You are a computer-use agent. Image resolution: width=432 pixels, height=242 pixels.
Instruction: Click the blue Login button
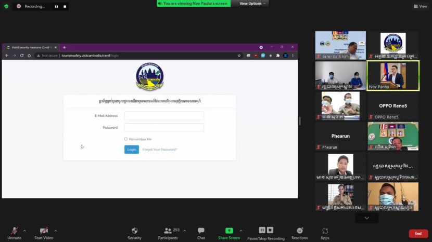click(132, 150)
